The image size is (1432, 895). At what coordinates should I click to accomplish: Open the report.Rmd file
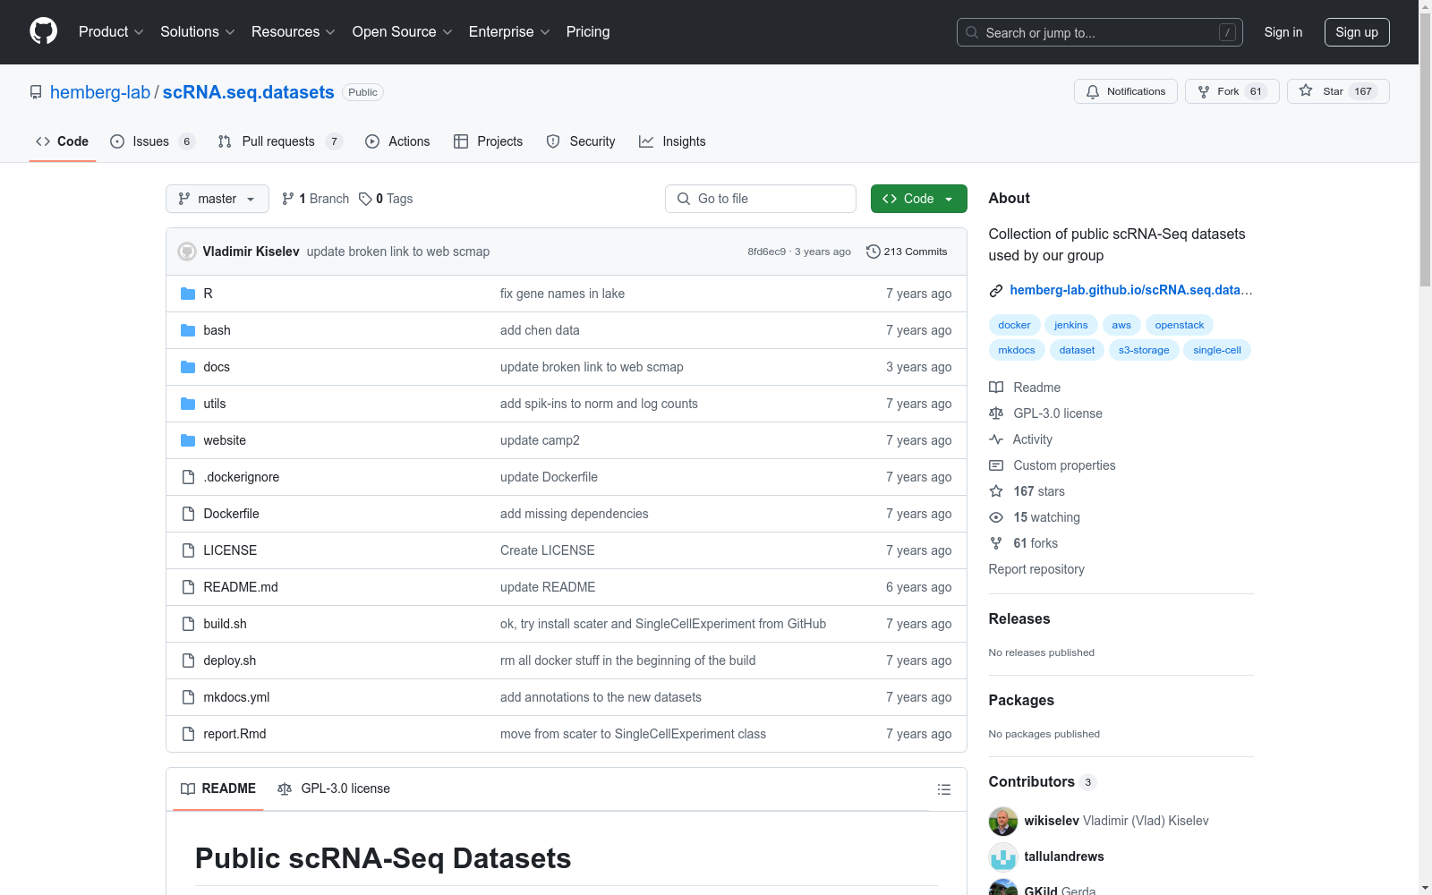(x=234, y=734)
